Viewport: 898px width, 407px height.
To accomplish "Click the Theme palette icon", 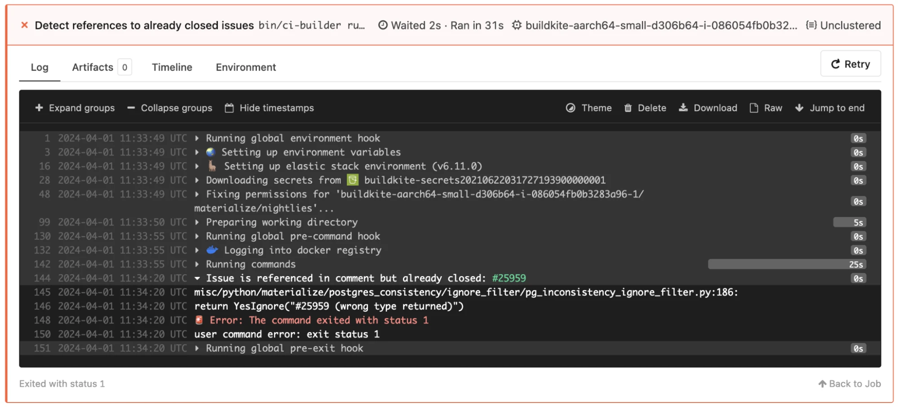I will [x=571, y=108].
